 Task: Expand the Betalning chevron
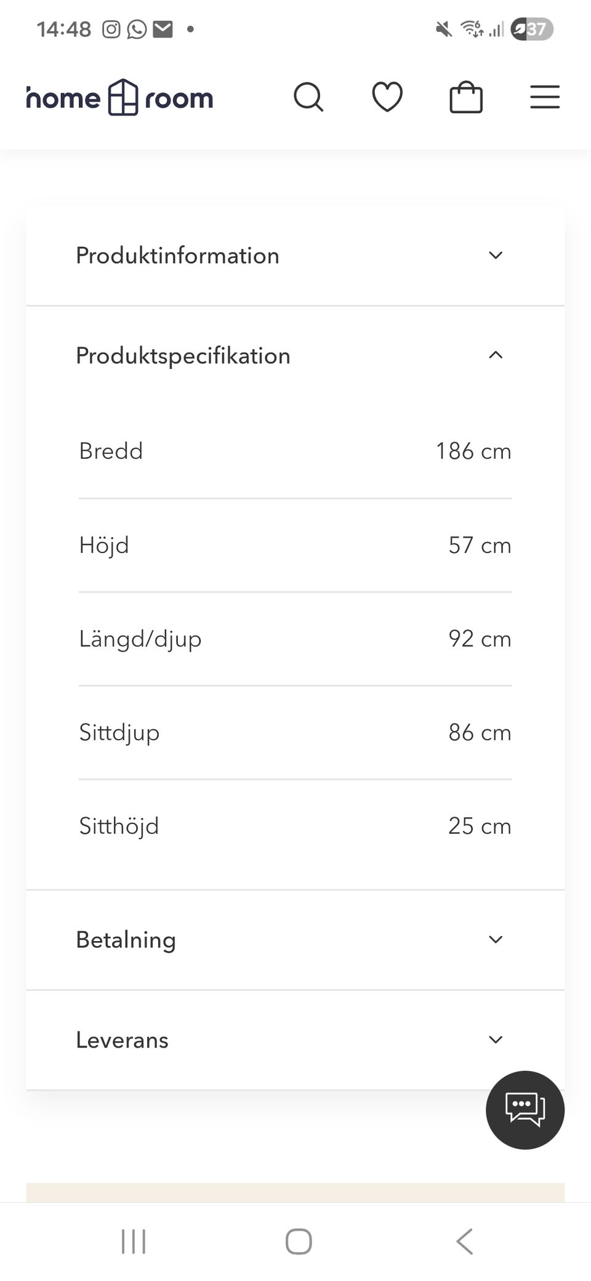click(496, 940)
